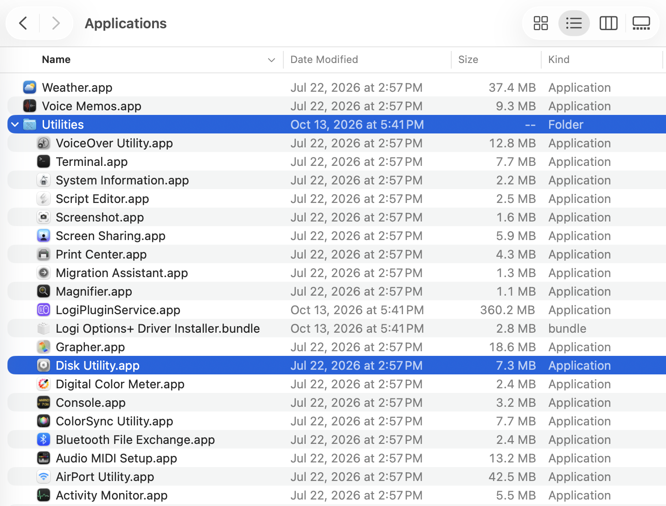The width and height of the screenshot is (666, 506).
Task: Select the Script Editor.app name
Action: pos(102,199)
